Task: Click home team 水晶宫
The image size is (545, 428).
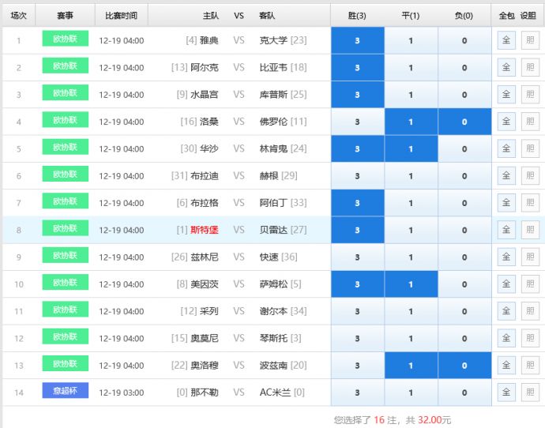Action: pyautogui.click(x=205, y=95)
